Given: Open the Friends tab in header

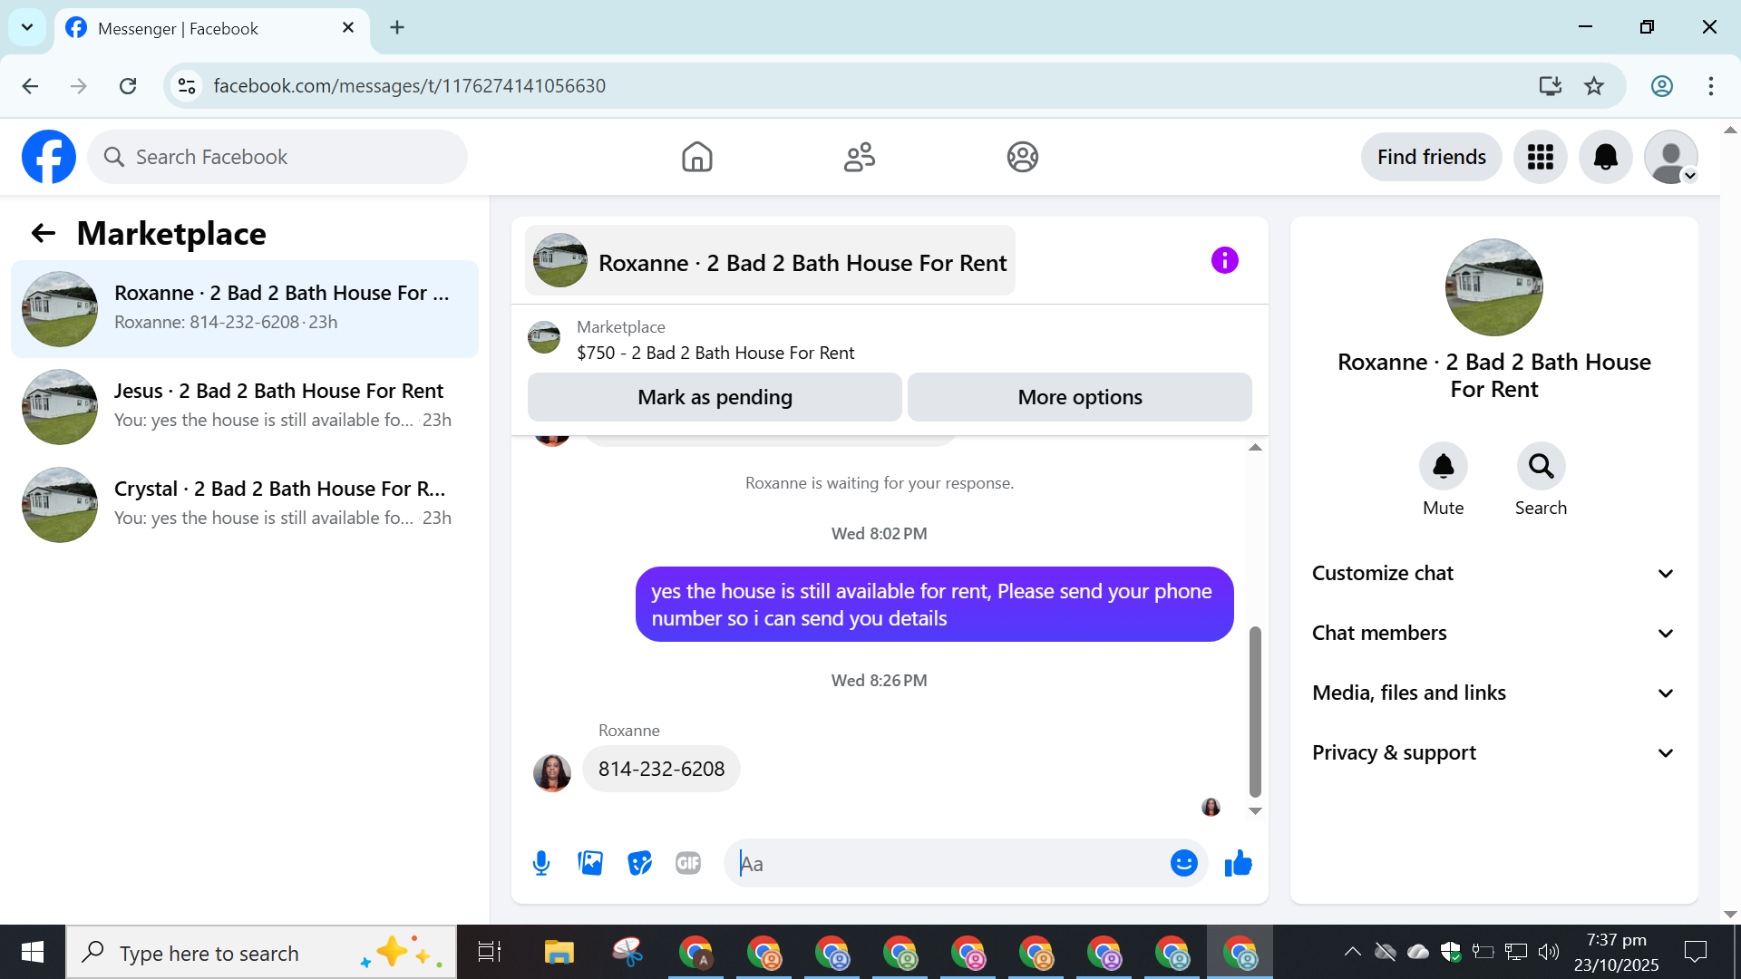Looking at the screenshot, I should pyautogui.click(x=859, y=157).
